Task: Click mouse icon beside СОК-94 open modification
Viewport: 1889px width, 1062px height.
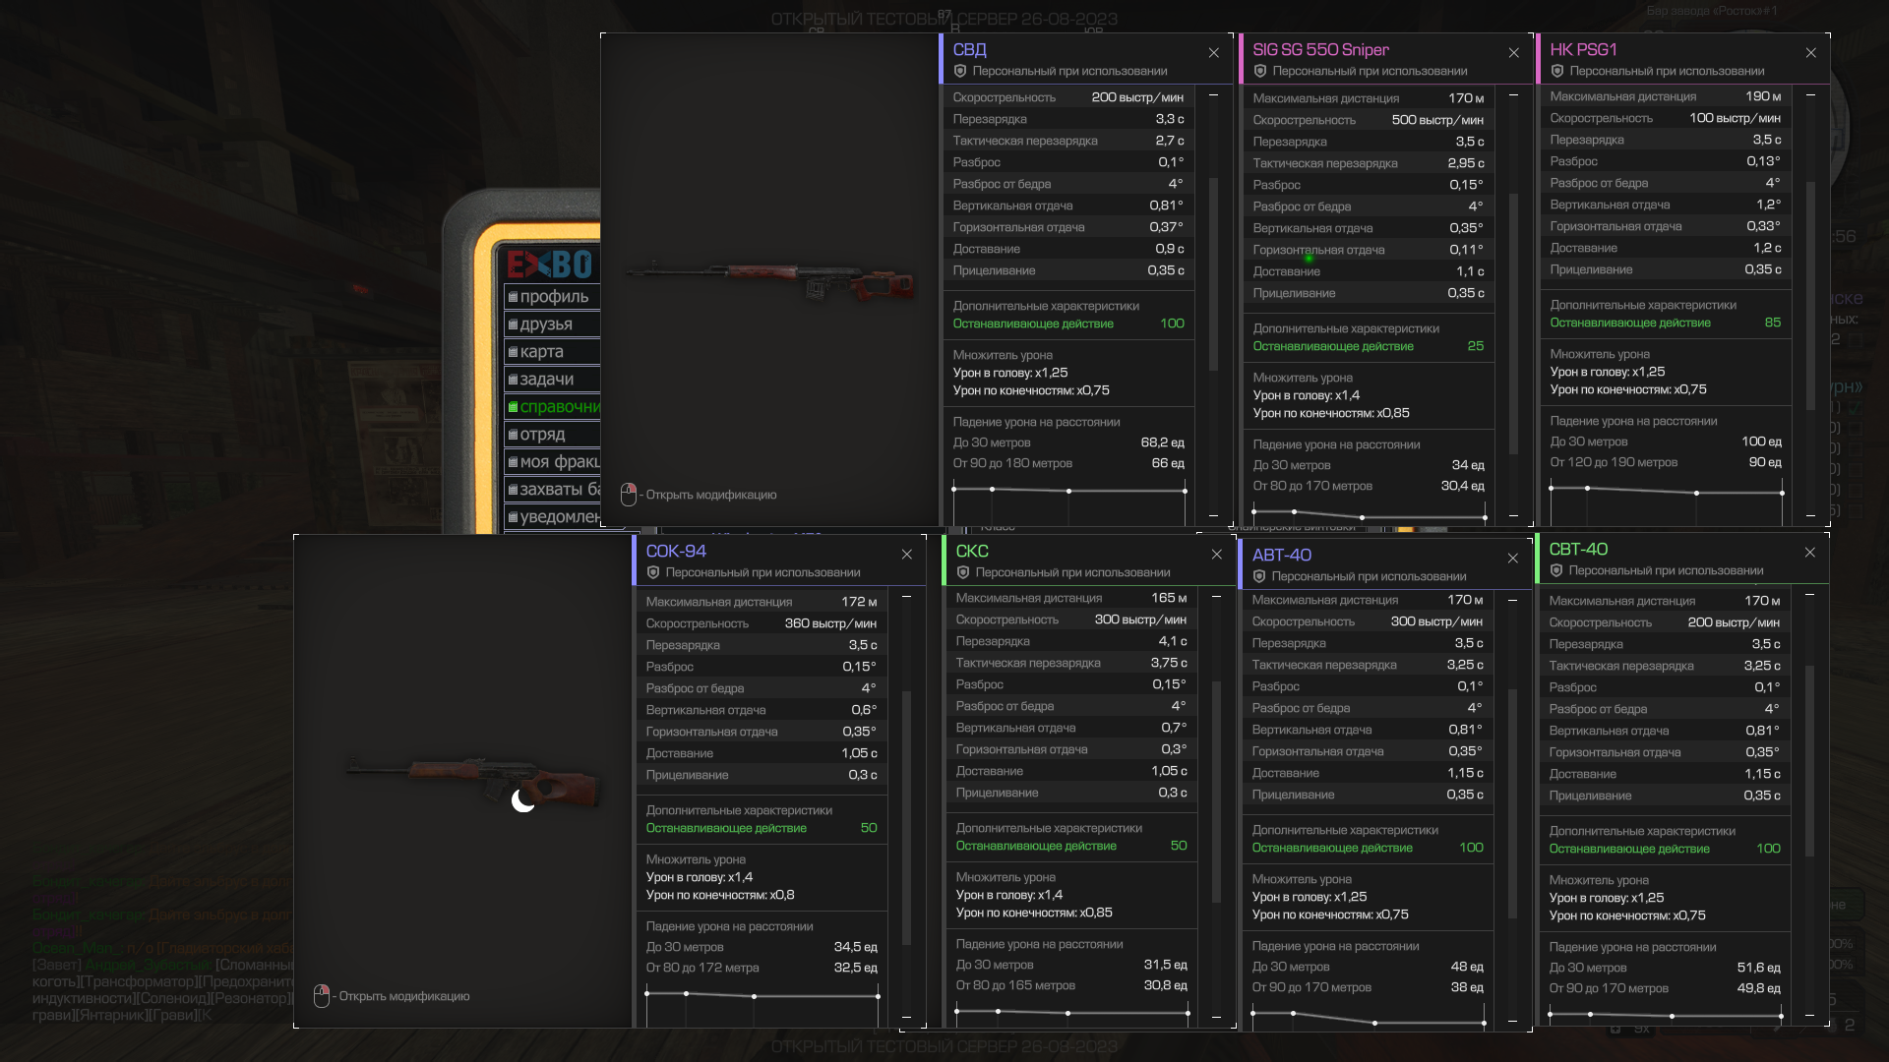Action: pos(322,996)
